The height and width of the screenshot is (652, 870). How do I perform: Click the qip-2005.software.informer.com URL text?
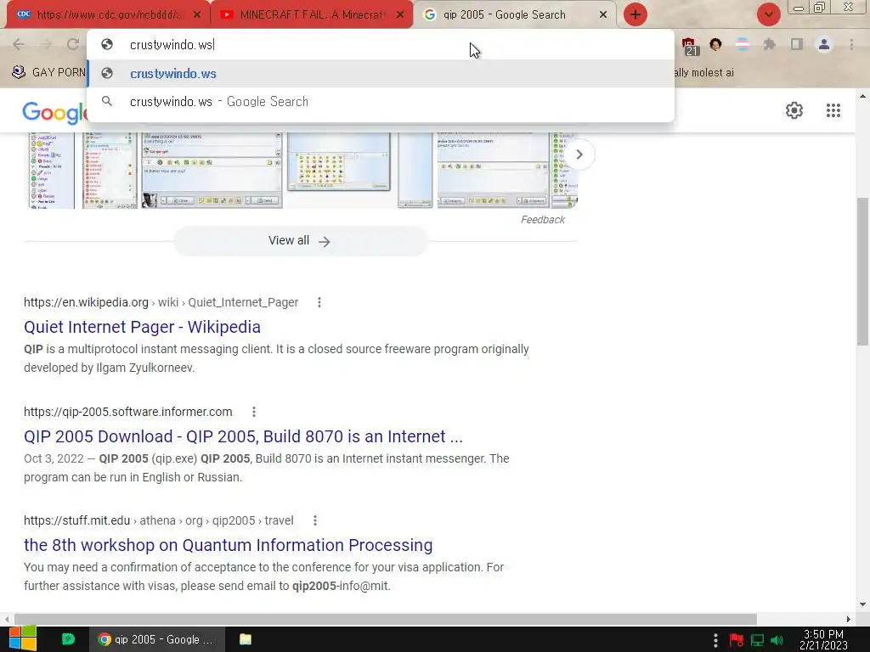tap(127, 412)
